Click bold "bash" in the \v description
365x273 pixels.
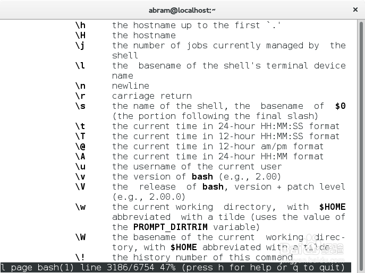[x=202, y=177]
